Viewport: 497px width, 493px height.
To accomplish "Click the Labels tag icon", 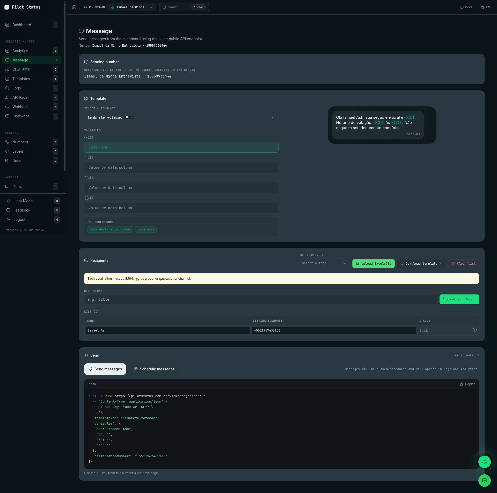I will coord(7,151).
